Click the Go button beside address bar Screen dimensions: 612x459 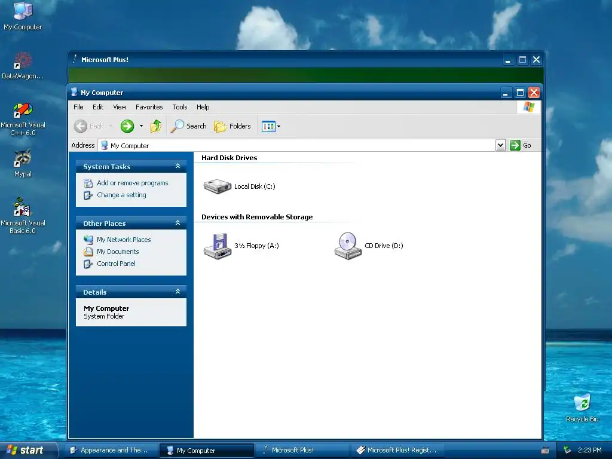click(x=521, y=145)
